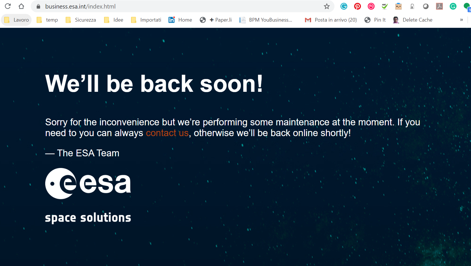Go to the browser home page
471x266 pixels.
click(21, 6)
